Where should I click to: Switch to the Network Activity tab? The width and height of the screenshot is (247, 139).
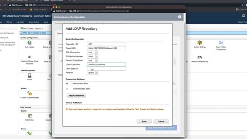34,22
